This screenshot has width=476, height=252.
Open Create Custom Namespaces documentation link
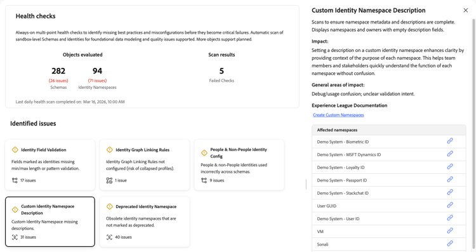click(338, 115)
